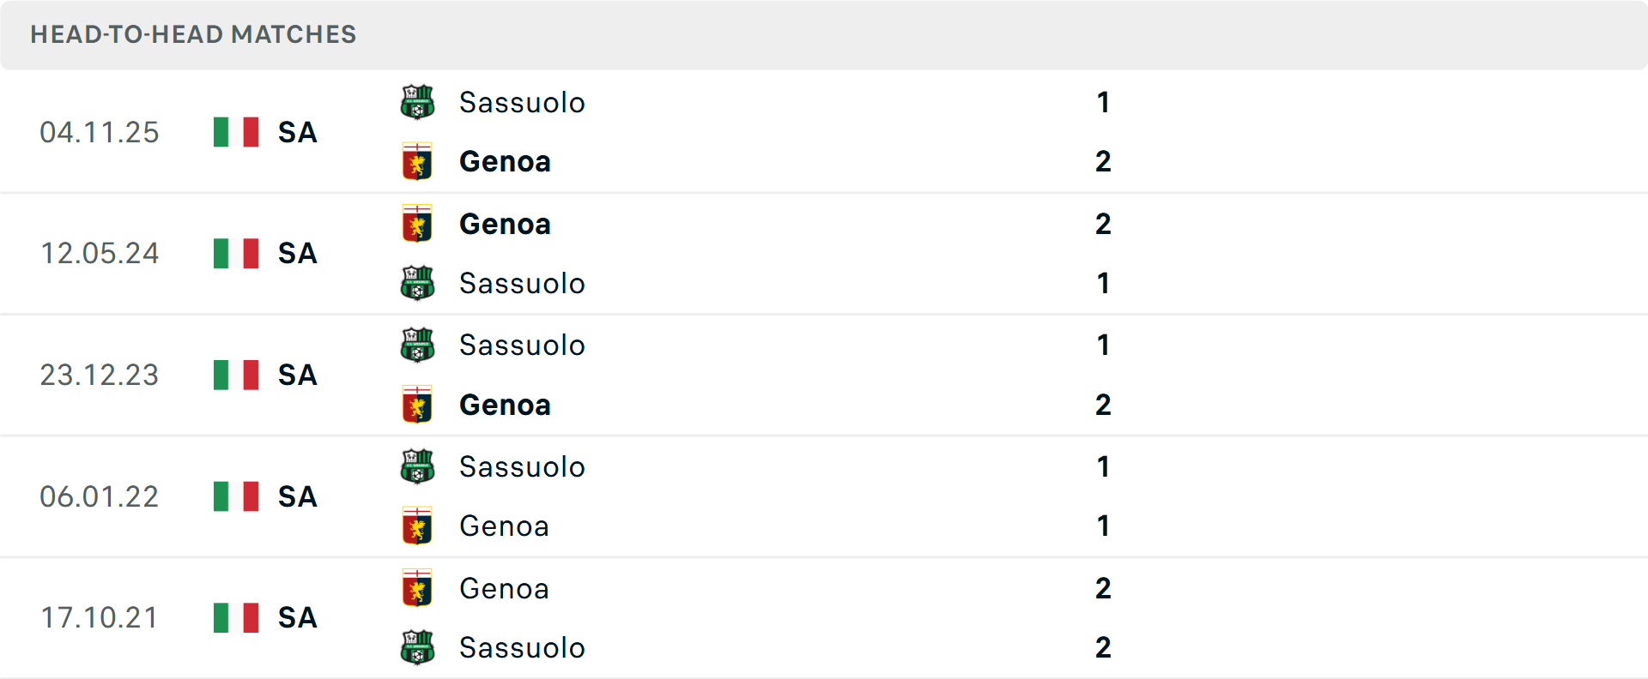Click the Sassuolo badge in the 23.12.23 match
Viewport: 1648px width, 679px height.
[x=418, y=345]
